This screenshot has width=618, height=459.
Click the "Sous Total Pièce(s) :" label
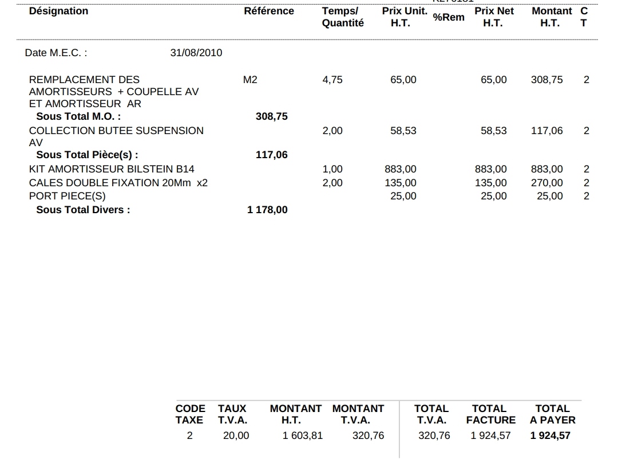(87, 155)
